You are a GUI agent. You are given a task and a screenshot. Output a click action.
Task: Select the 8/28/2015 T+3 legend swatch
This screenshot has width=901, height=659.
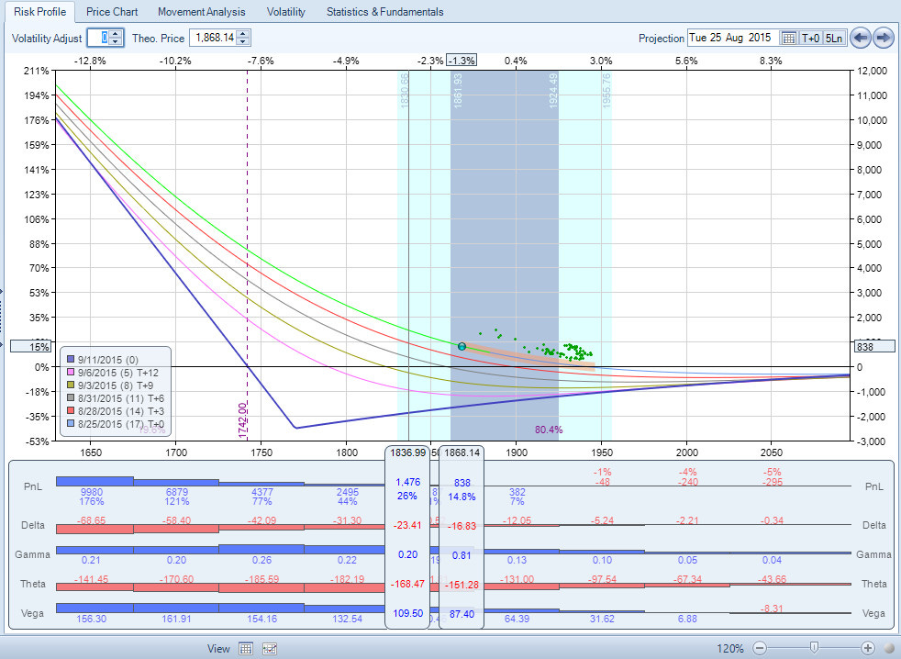click(x=71, y=411)
